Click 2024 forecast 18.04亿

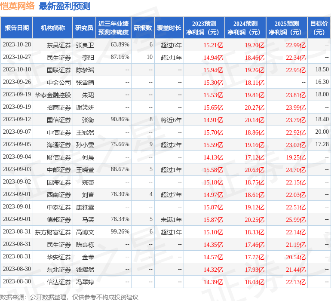254,282
